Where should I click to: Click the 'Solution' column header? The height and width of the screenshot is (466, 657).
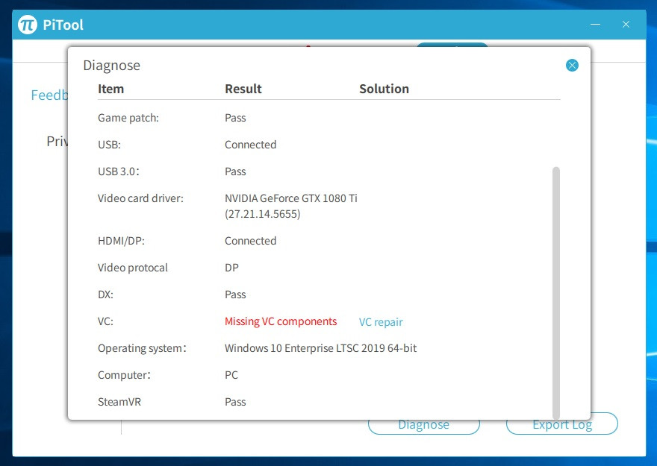[384, 89]
